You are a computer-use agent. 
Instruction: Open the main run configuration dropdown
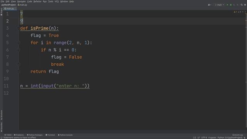[220, 5]
